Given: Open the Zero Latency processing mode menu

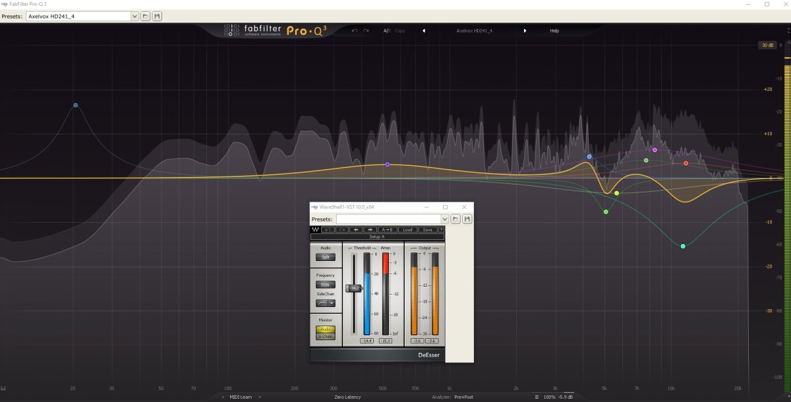Looking at the screenshot, I should coord(347,397).
